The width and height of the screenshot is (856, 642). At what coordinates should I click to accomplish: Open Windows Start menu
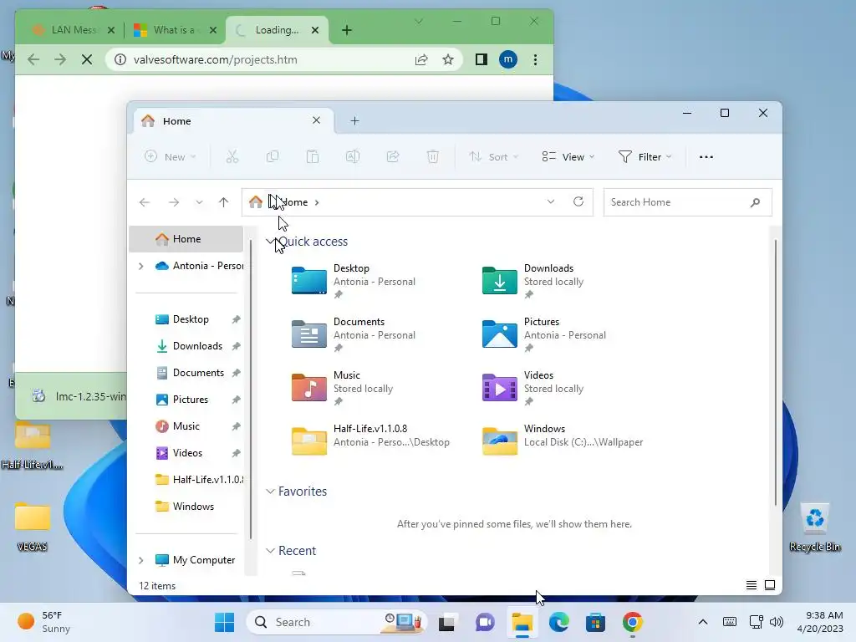[224, 622]
